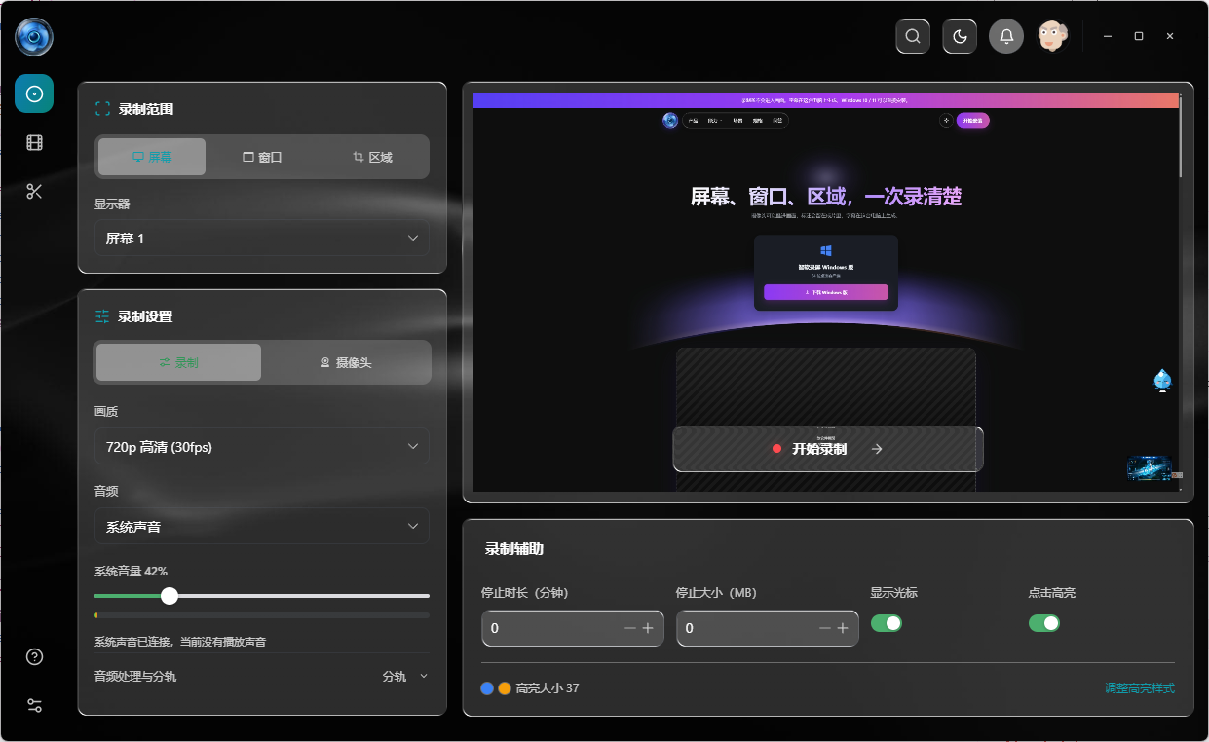1209x742 pixels.
Task: Select the 区域 capture mode
Action: (372, 157)
